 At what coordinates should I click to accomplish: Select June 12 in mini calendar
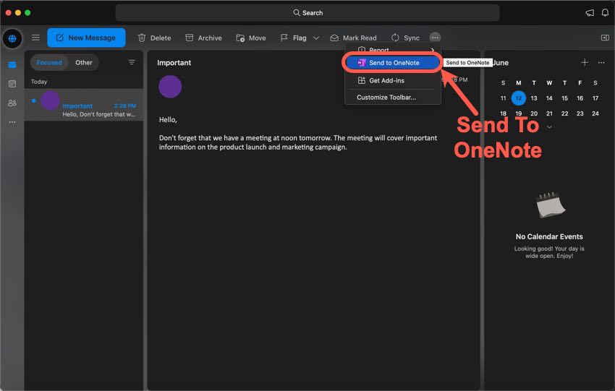tap(519, 98)
